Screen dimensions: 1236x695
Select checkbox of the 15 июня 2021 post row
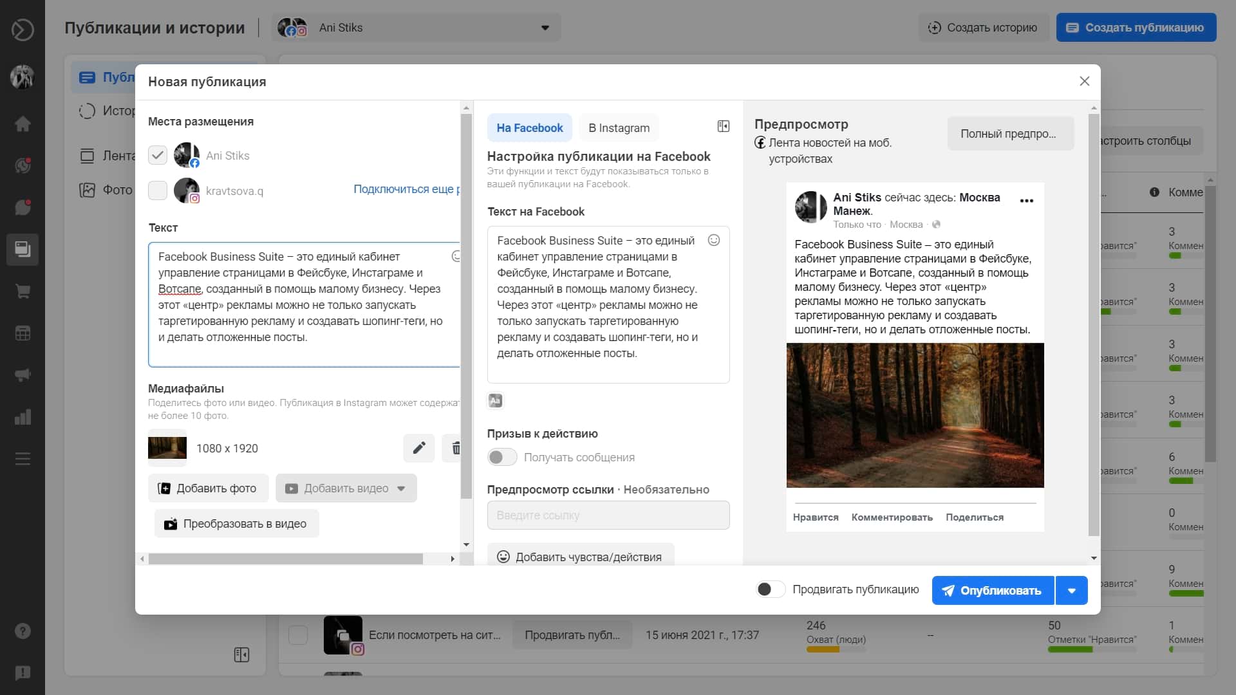click(298, 635)
